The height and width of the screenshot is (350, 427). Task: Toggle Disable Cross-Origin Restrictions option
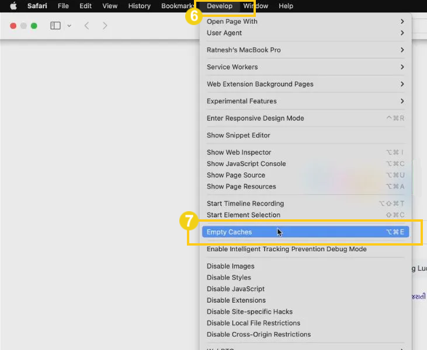pyautogui.click(x=306, y=334)
